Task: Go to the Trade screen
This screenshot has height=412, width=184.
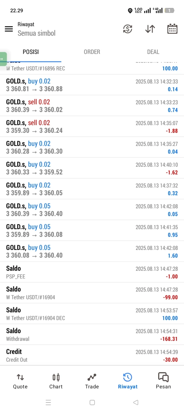Action: click(x=92, y=381)
